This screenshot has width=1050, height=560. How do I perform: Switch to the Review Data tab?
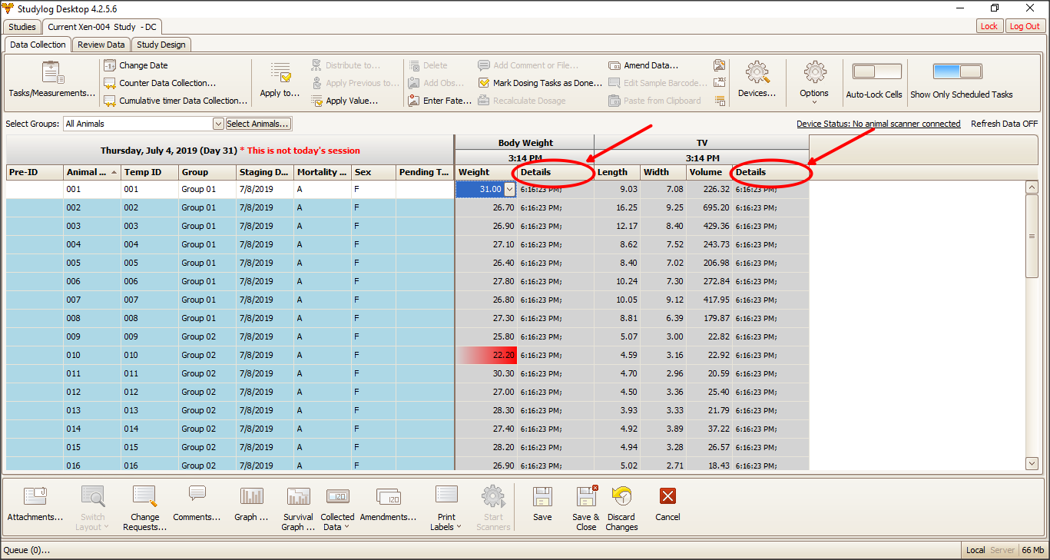point(101,45)
